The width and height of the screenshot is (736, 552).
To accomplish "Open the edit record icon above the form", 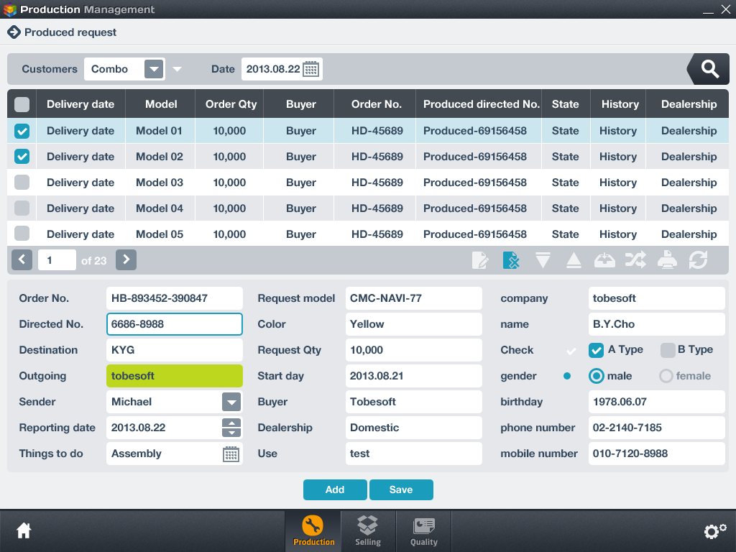I will click(x=480, y=260).
